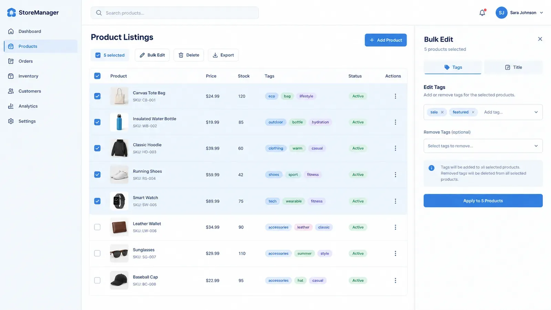551x310 pixels.
Task: Open actions menu for Leather Wallet
Action: point(395,227)
